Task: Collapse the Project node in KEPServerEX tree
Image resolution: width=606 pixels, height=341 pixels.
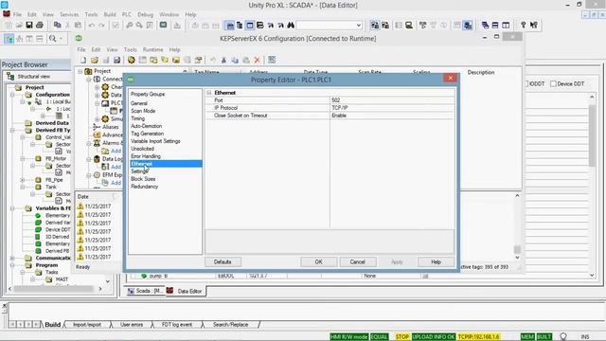Action: [x=80, y=72]
